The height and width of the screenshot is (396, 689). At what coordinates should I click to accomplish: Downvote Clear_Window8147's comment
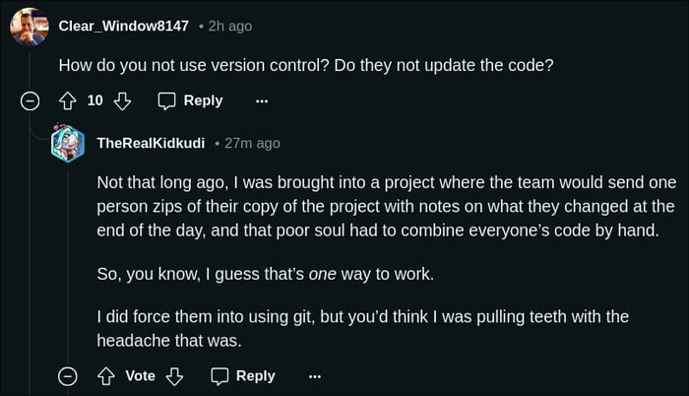point(123,100)
